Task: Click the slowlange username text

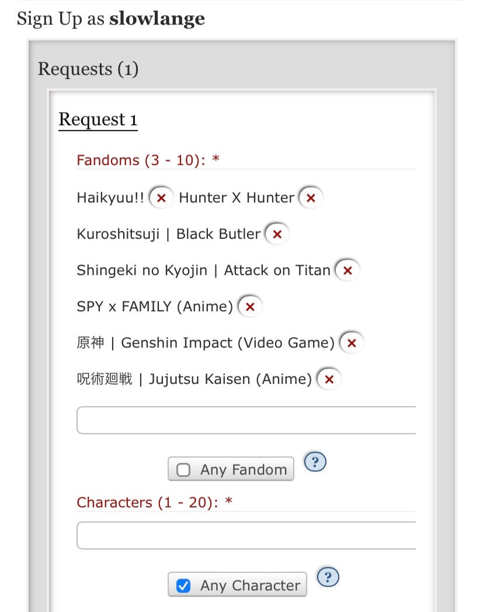Action: pos(157,19)
